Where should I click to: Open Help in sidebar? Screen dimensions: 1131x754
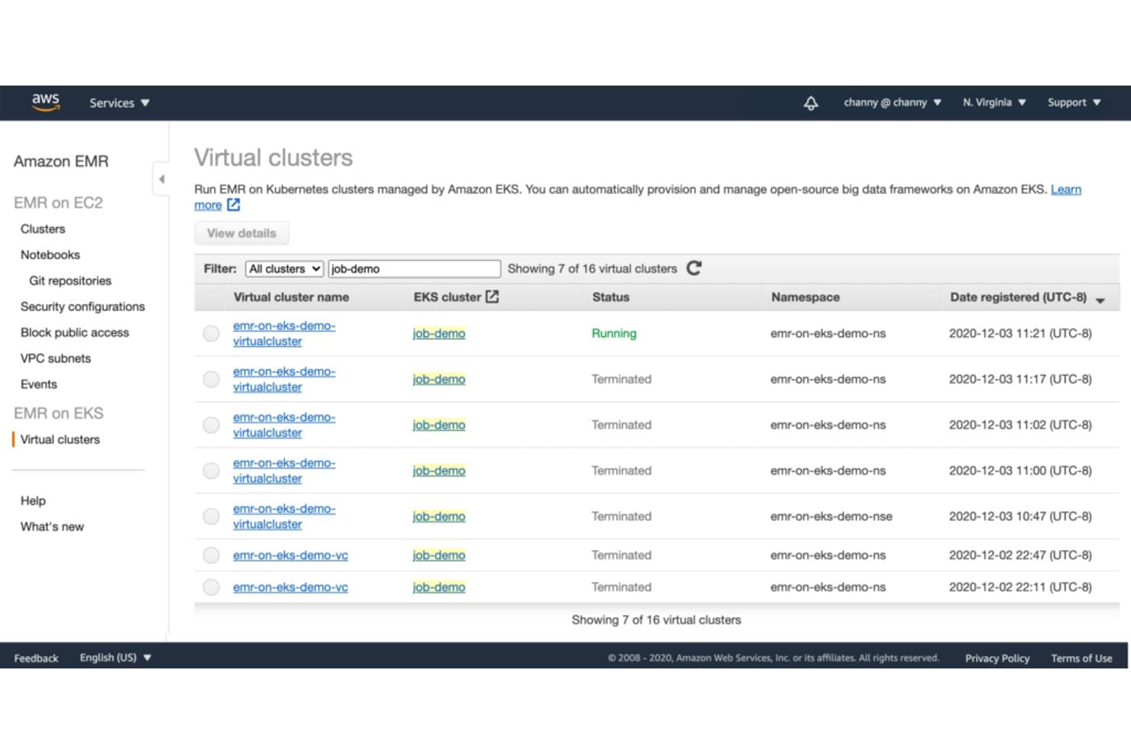[33, 501]
